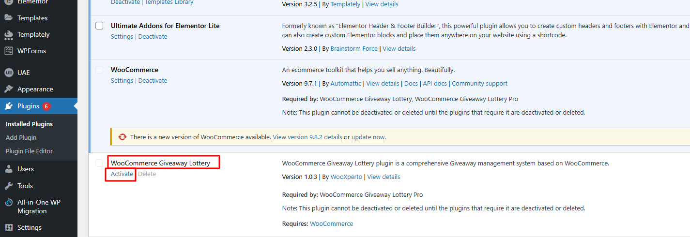Click the UAE circular icon in sidebar

coord(8,73)
